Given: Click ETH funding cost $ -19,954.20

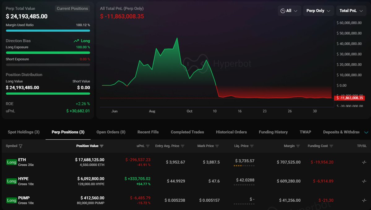Looking at the screenshot, I should click(x=322, y=162).
